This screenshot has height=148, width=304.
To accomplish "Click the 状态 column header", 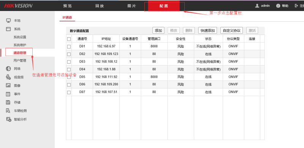I will tap(208, 39).
